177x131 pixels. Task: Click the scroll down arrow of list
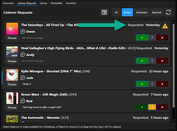click(173, 120)
